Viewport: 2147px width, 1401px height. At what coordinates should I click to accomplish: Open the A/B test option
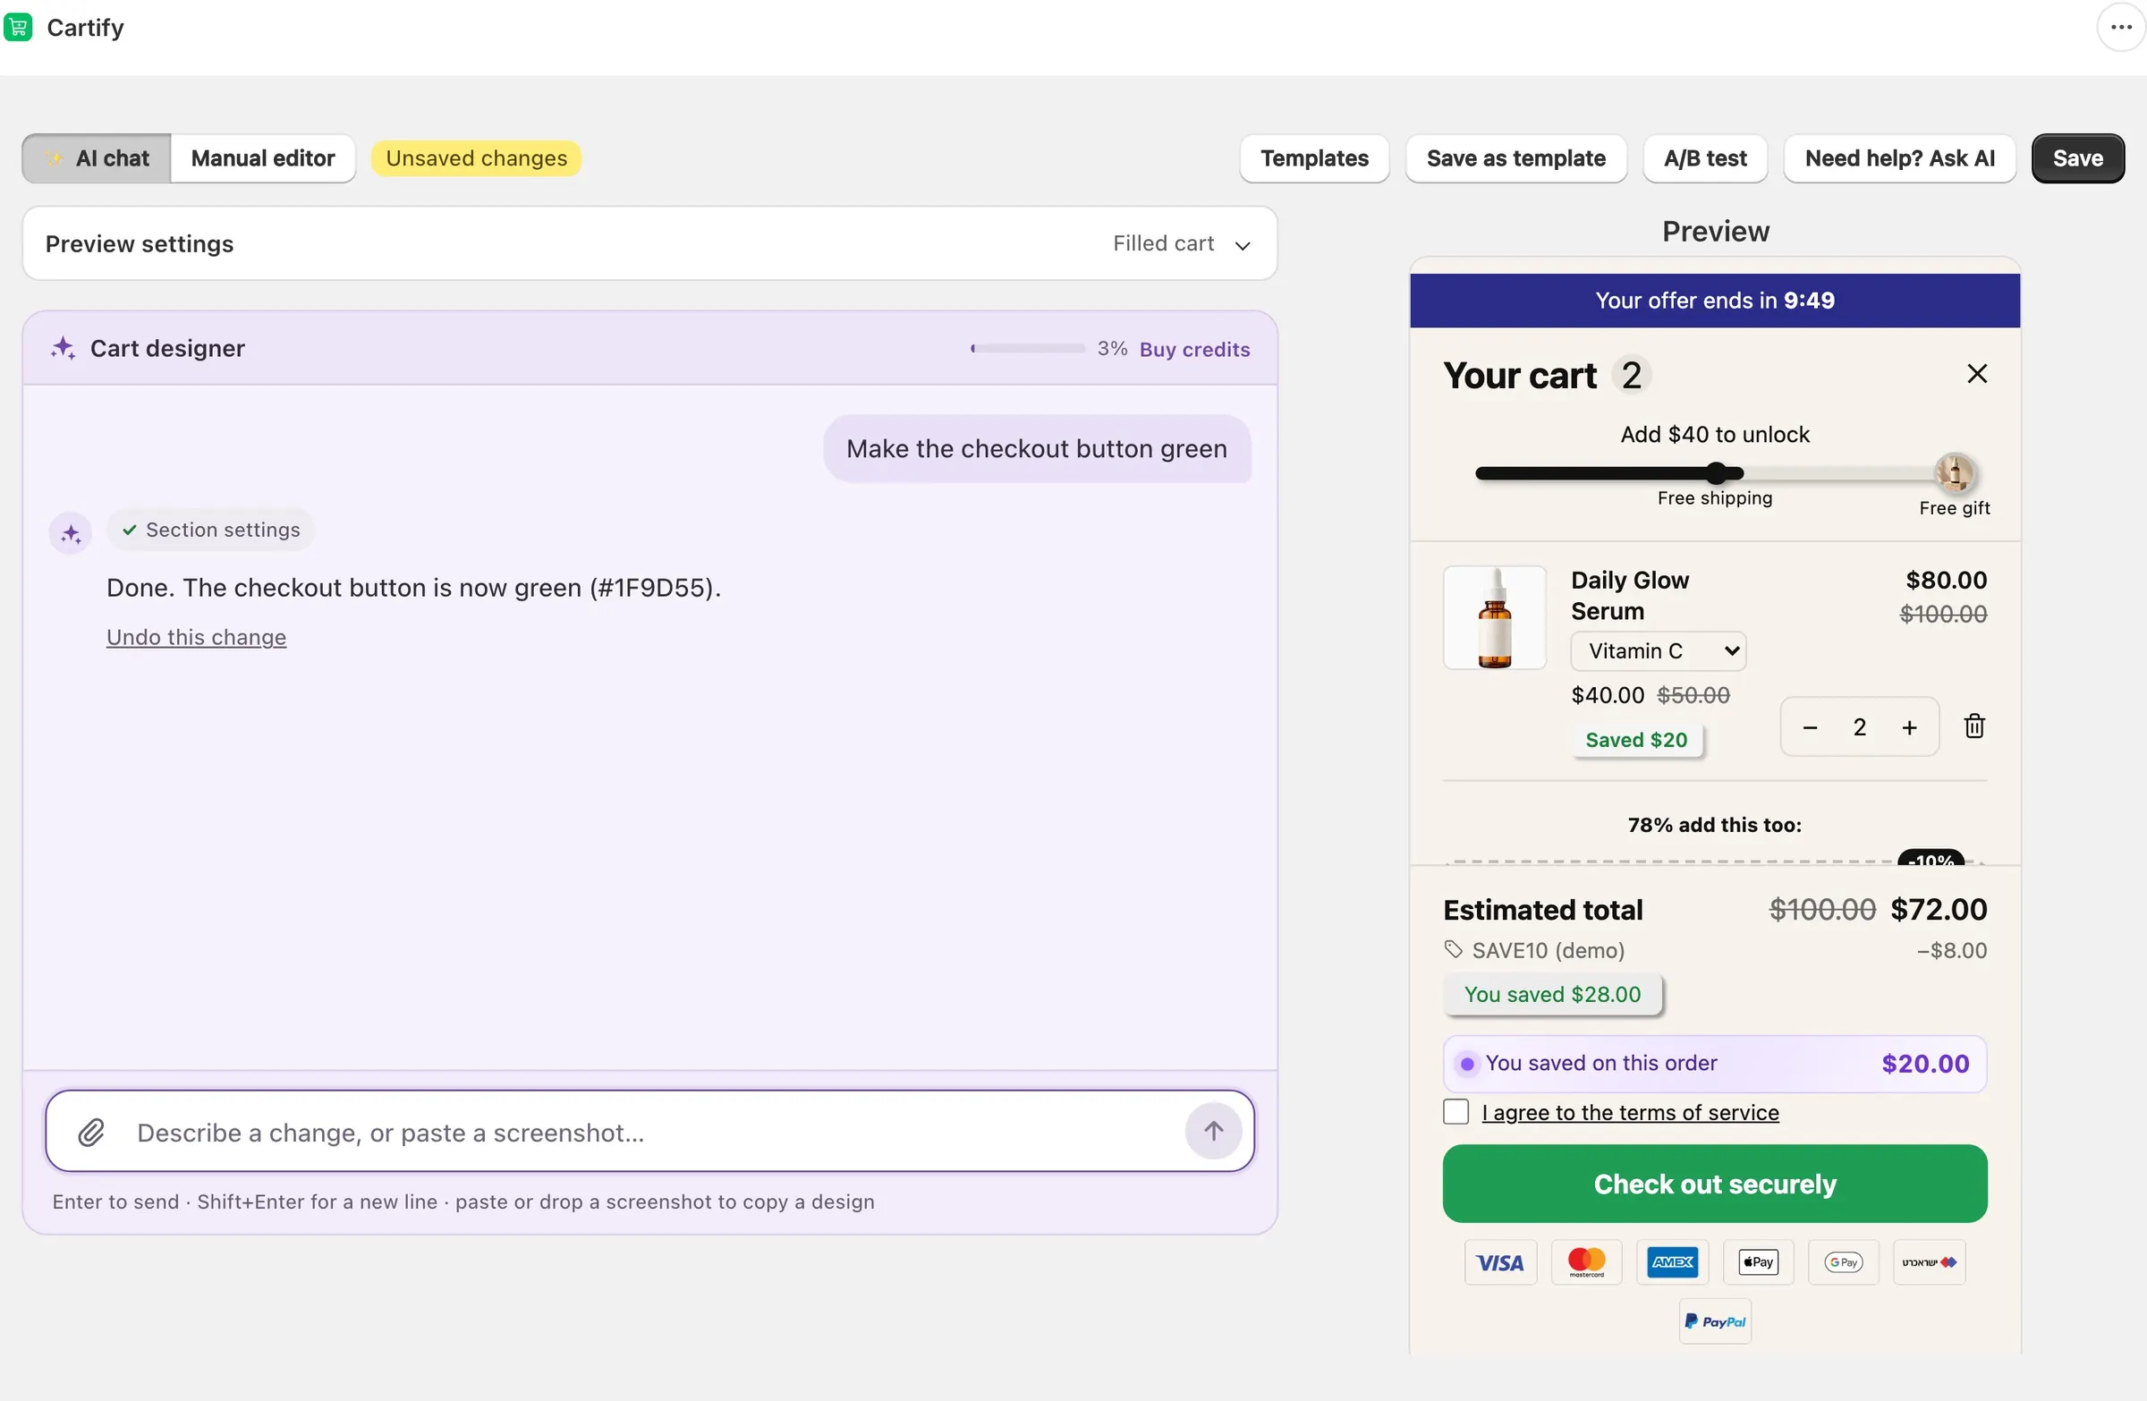[1704, 158]
